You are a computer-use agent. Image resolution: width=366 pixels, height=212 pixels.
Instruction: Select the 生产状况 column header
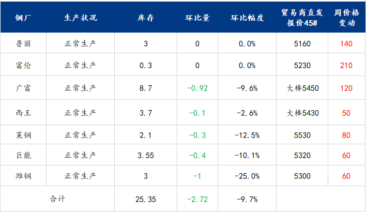tap(80, 18)
